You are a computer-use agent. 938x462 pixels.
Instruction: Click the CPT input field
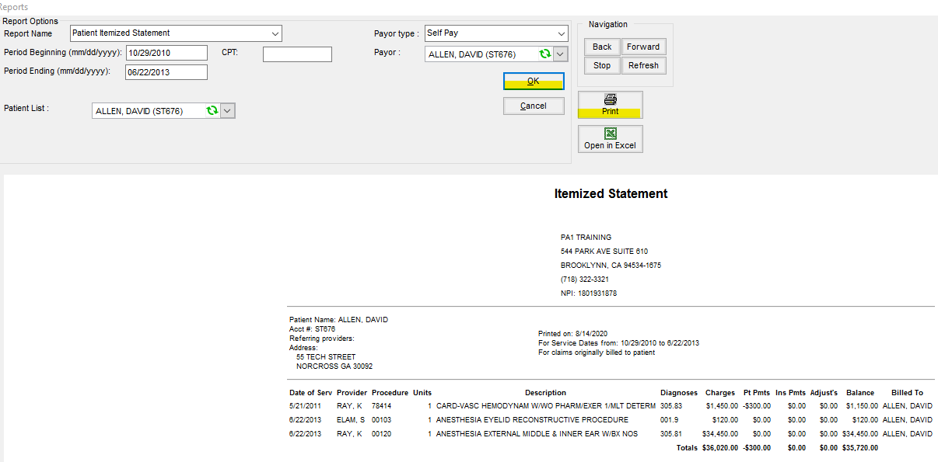(297, 54)
